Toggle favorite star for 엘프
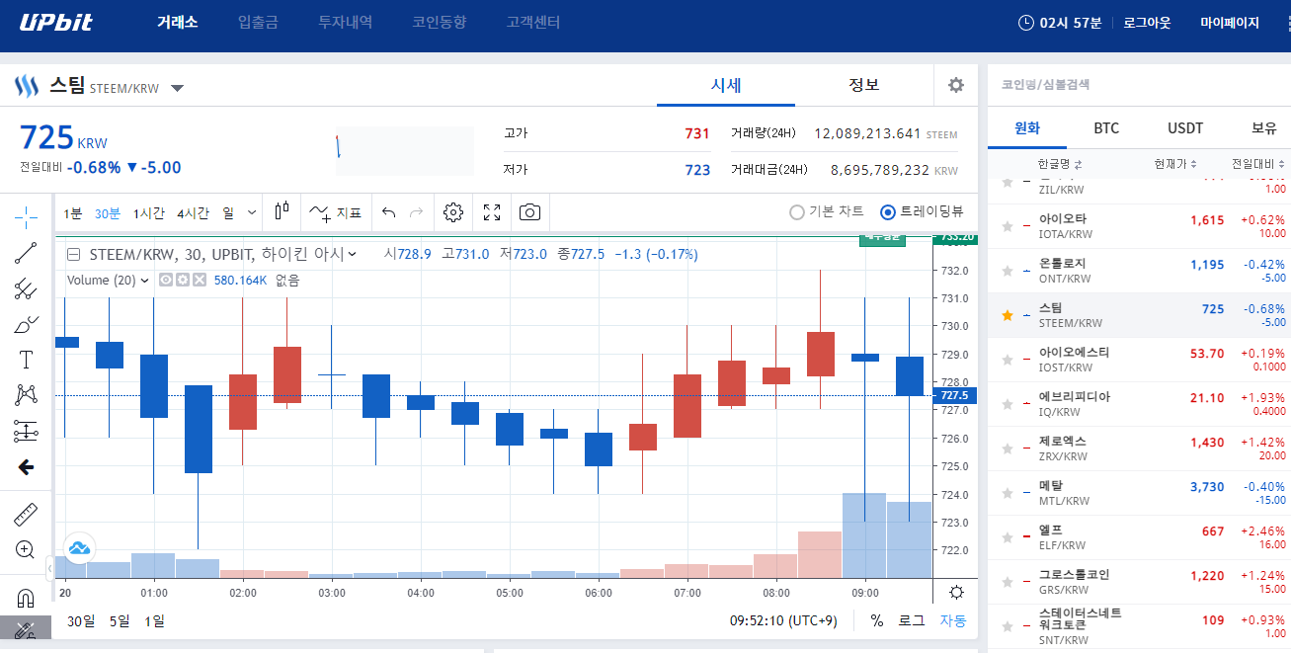The width and height of the screenshot is (1291, 653). coord(1008,537)
